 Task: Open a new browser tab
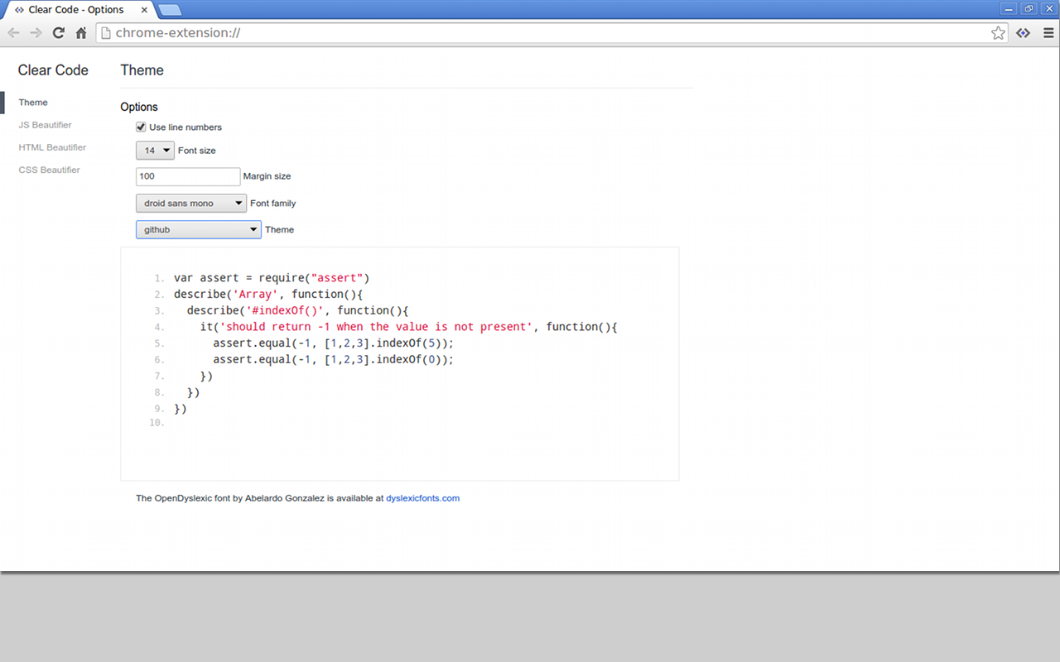click(x=169, y=10)
